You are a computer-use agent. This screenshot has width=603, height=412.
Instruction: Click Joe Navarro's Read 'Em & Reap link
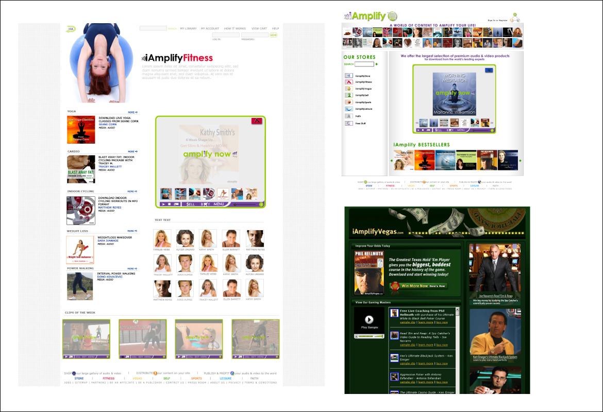[x=495, y=296]
